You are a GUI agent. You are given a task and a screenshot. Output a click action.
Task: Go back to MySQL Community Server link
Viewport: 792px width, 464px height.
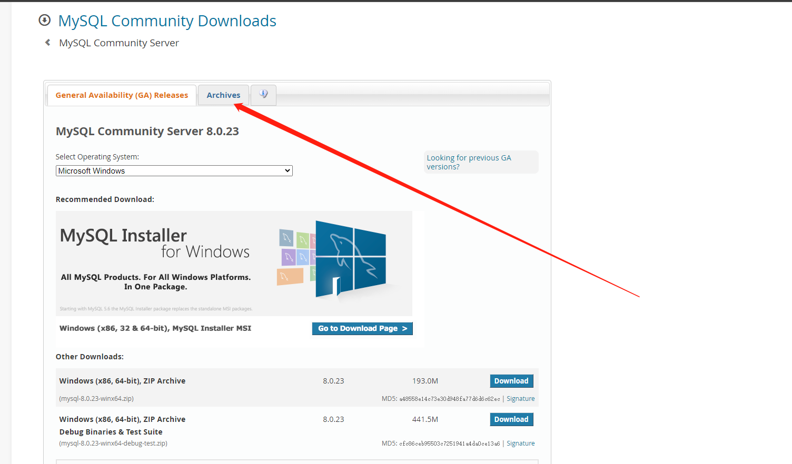(x=119, y=43)
